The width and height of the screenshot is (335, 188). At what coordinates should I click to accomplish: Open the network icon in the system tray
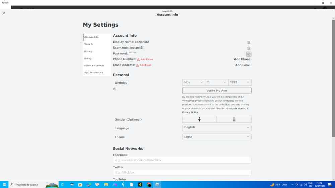(301, 185)
